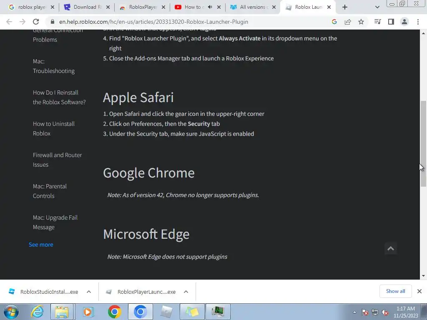Mute the audio on the YouTube tab

pos(210,7)
